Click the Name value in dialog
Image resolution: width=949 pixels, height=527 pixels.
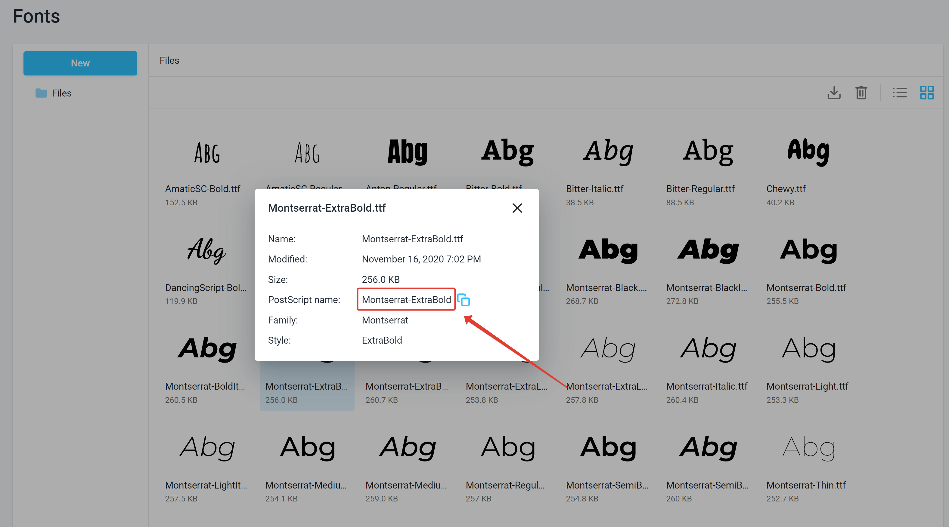click(412, 239)
